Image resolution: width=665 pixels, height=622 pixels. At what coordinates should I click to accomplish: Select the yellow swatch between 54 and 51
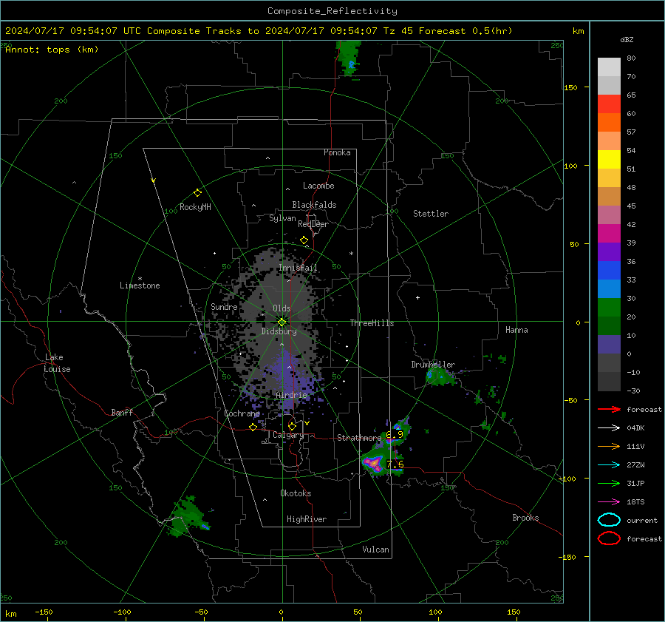coord(609,160)
